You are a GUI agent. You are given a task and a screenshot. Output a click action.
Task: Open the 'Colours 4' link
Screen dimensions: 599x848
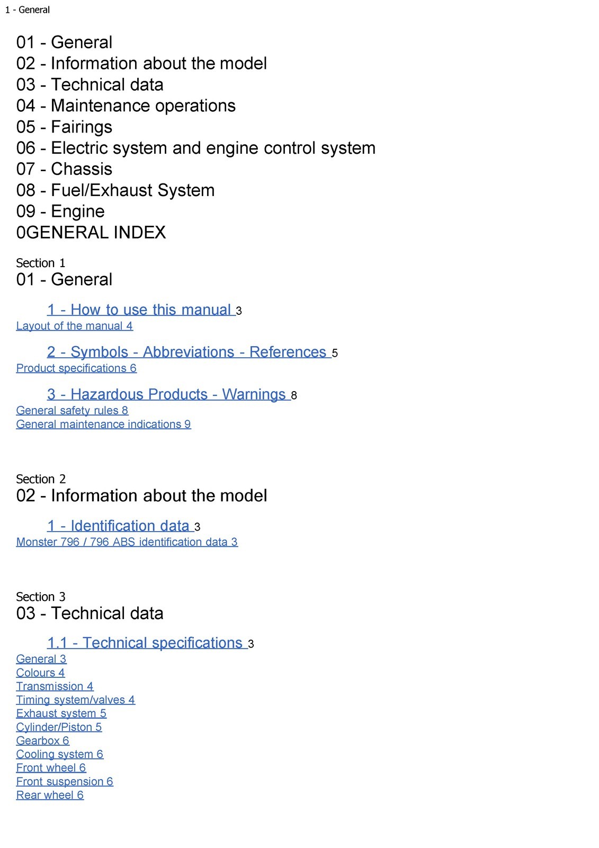(41, 673)
